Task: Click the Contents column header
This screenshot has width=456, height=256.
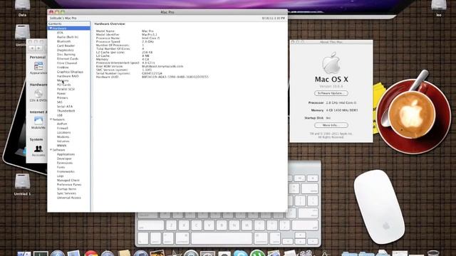Action: coord(69,23)
